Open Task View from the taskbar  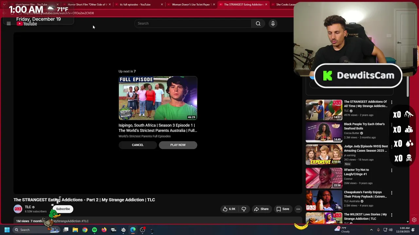[x=66, y=230]
